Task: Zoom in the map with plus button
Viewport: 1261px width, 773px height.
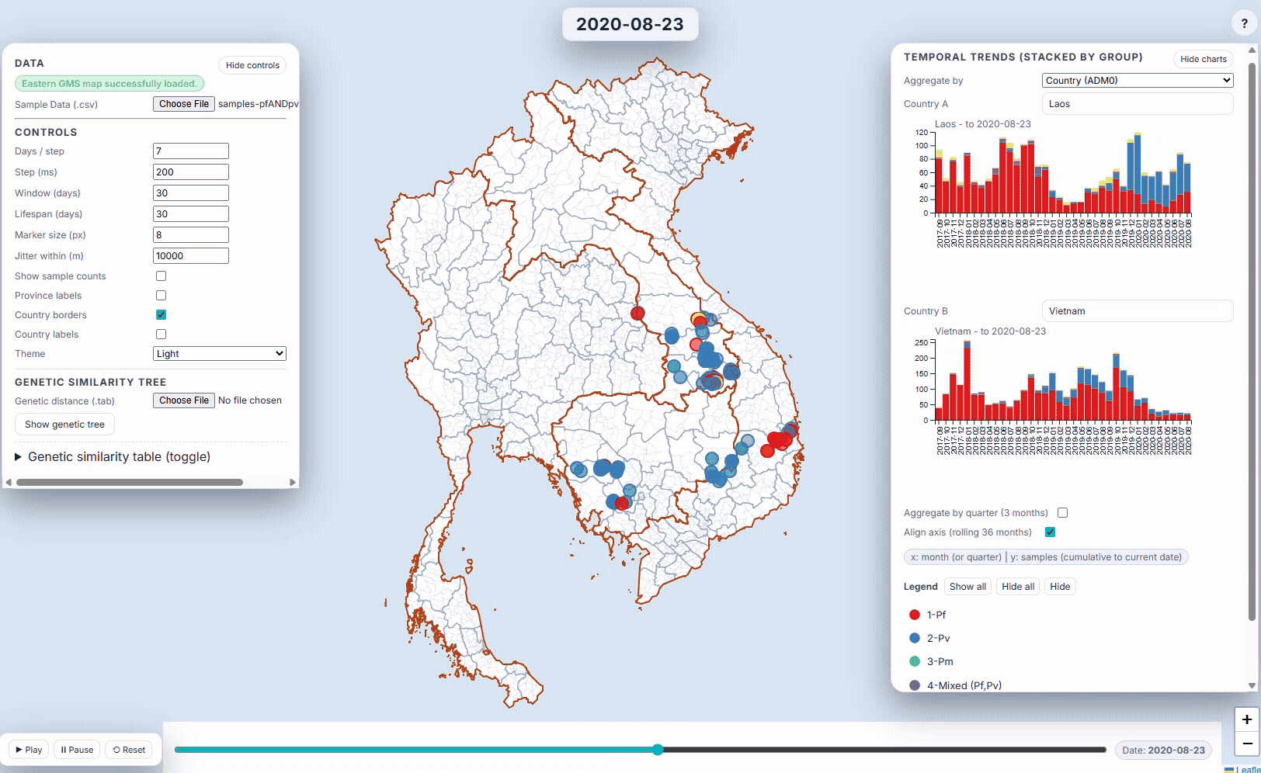Action: click(1246, 719)
